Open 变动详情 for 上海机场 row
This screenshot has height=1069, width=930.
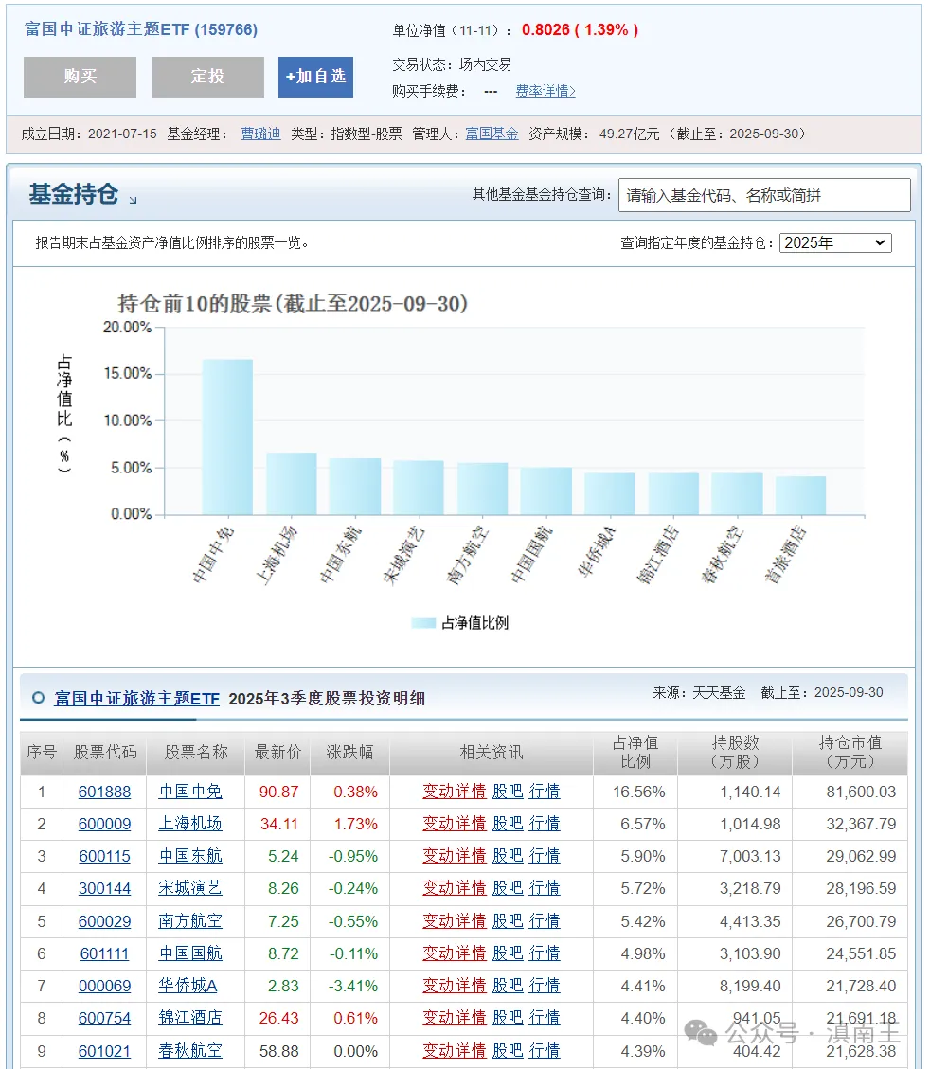coord(454,824)
